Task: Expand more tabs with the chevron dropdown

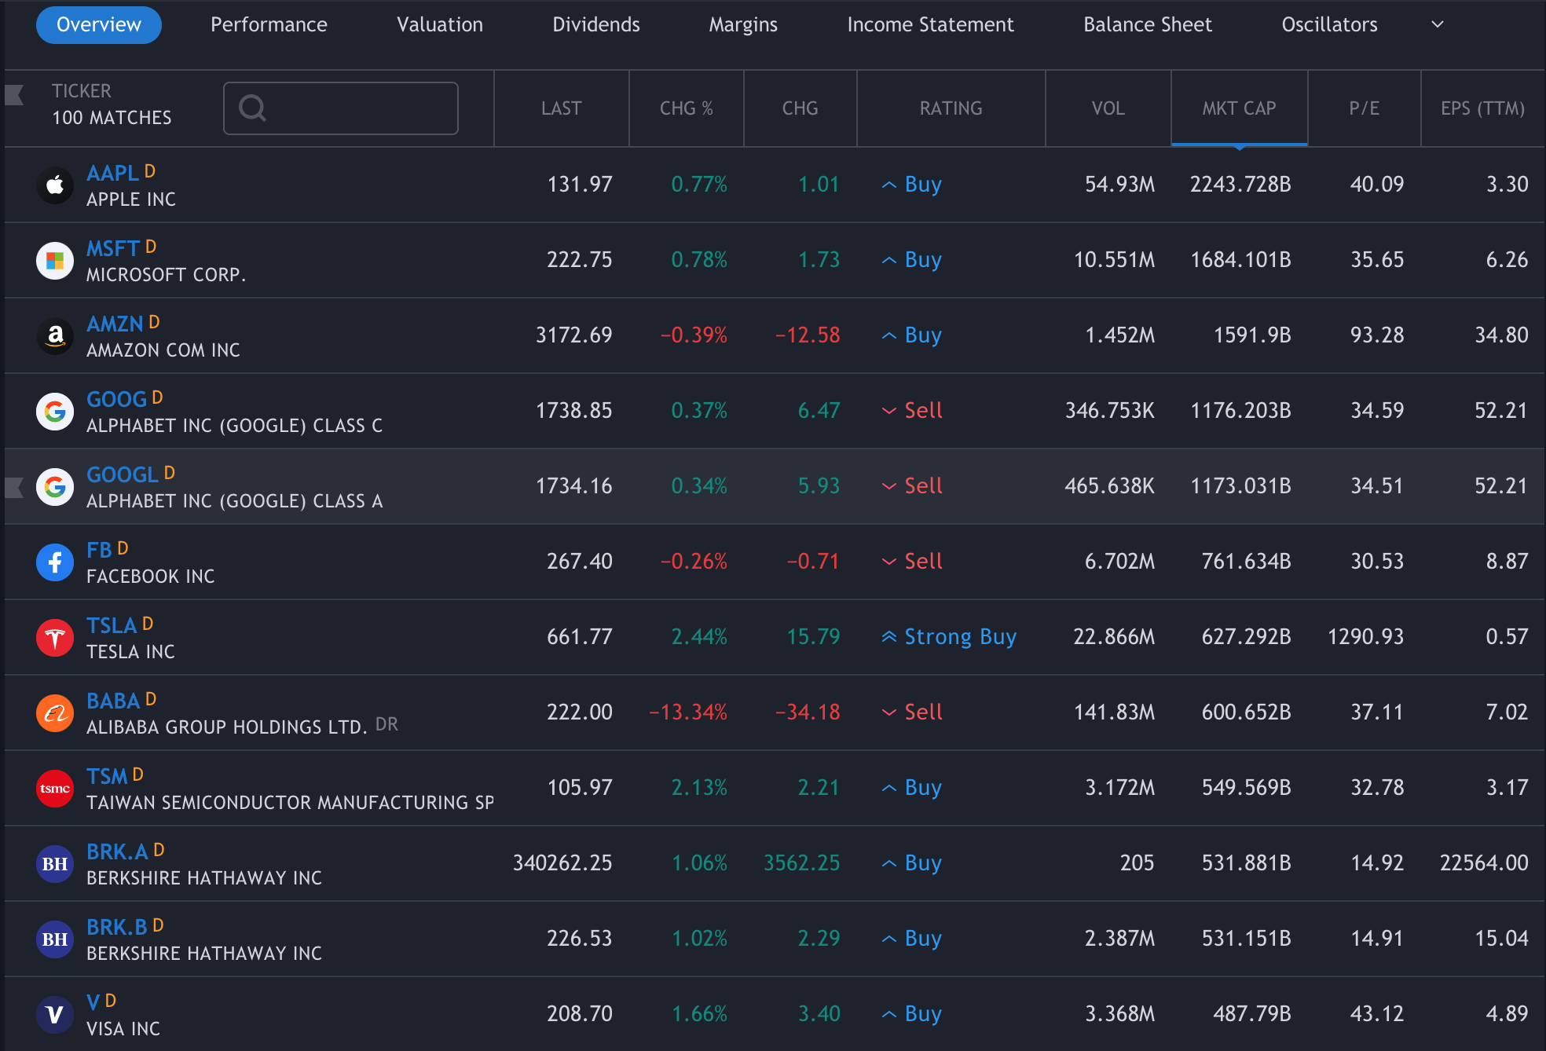Action: pyautogui.click(x=1438, y=24)
